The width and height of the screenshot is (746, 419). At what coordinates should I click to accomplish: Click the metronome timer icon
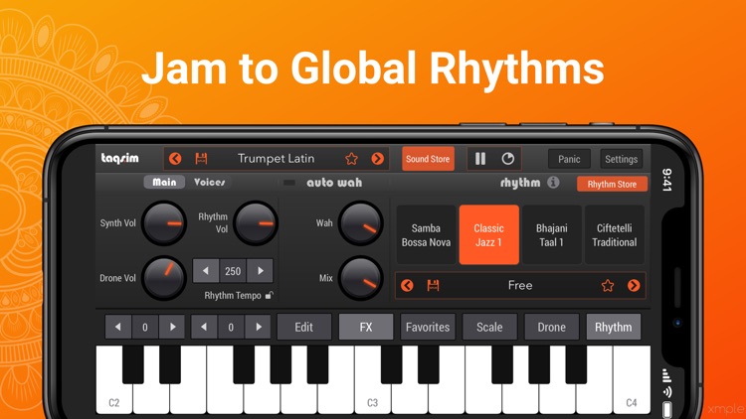pos(507,159)
